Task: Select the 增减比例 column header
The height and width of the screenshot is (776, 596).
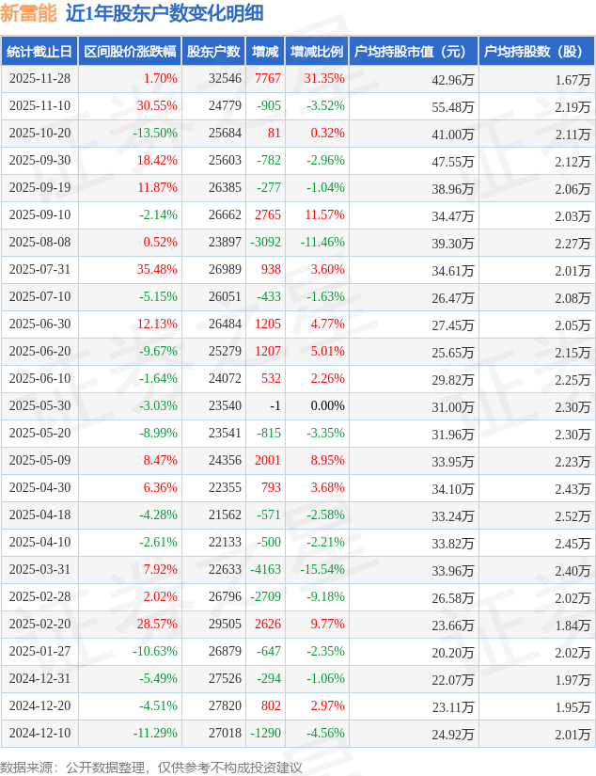Action: tap(317, 52)
